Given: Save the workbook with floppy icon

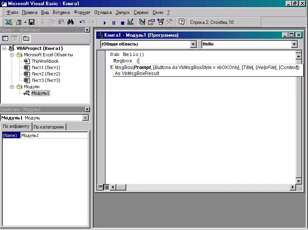Looking at the screenshot, I should (32, 22).
